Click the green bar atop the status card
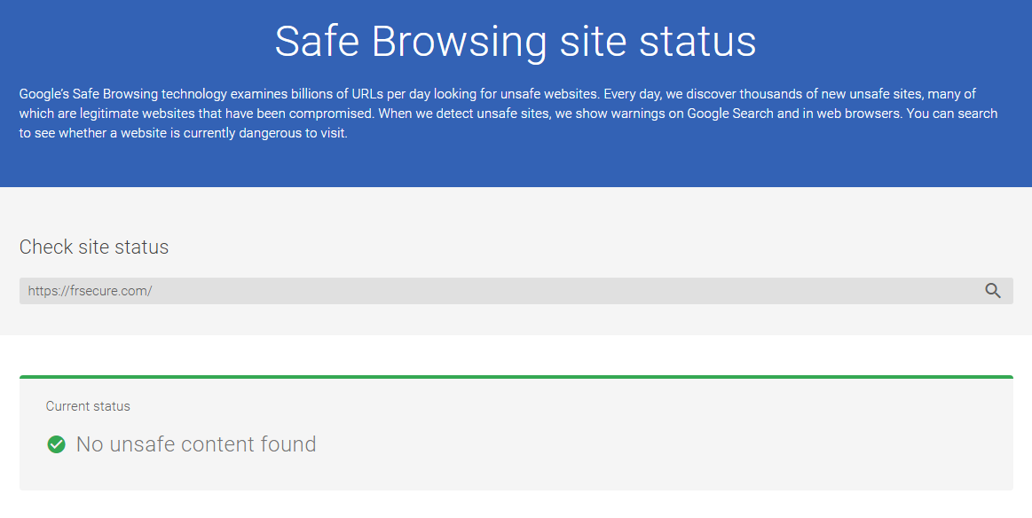The image size is (1032, 518). pos(516,377)
